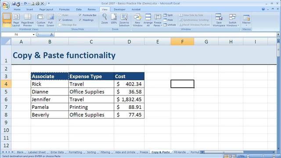Click the Save icon in Quick Access Toolbar
The width and height of the screenshot is (281, 158).
14,4
